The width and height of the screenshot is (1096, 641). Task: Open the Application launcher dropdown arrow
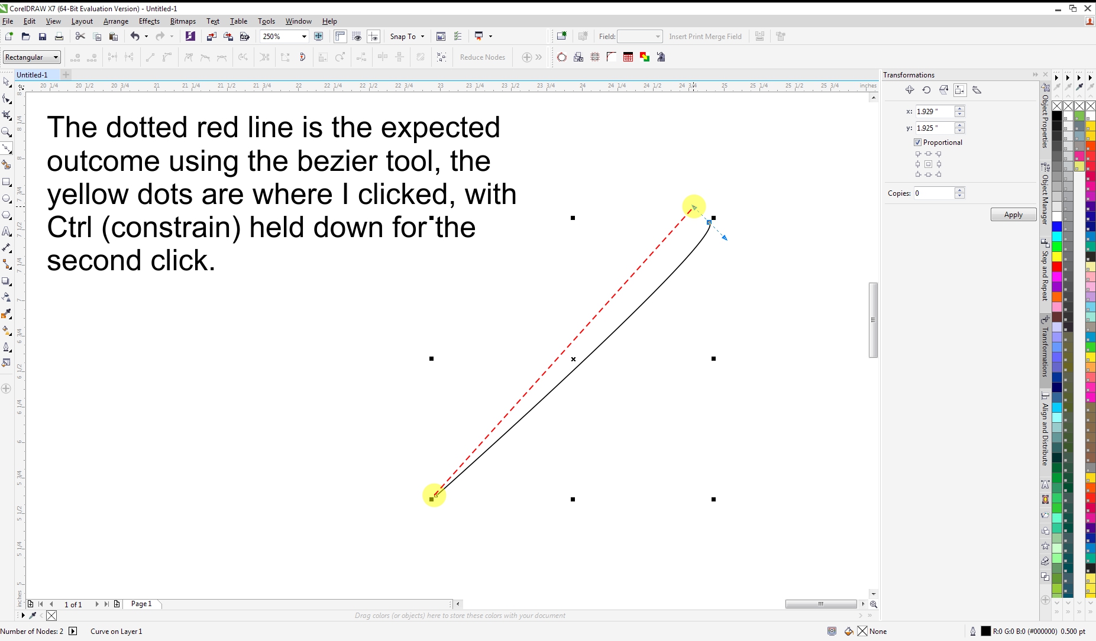(490, 37)
